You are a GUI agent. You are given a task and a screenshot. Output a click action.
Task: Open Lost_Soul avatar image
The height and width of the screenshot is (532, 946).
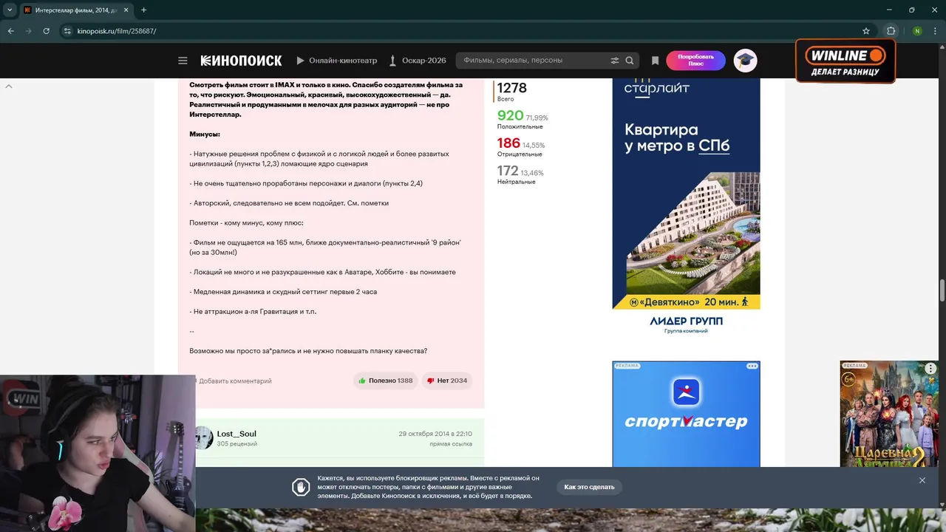point(204,438)
